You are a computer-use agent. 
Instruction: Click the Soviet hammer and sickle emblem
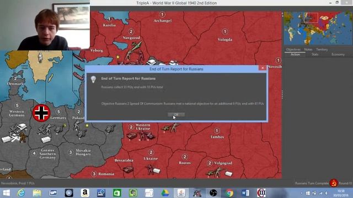click(x=334, y=183)
